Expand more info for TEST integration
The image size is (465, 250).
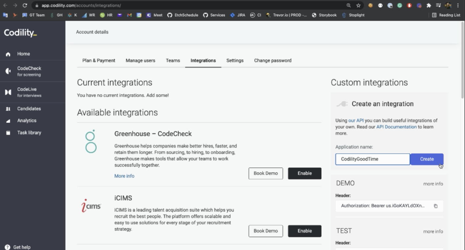point(433,231)
